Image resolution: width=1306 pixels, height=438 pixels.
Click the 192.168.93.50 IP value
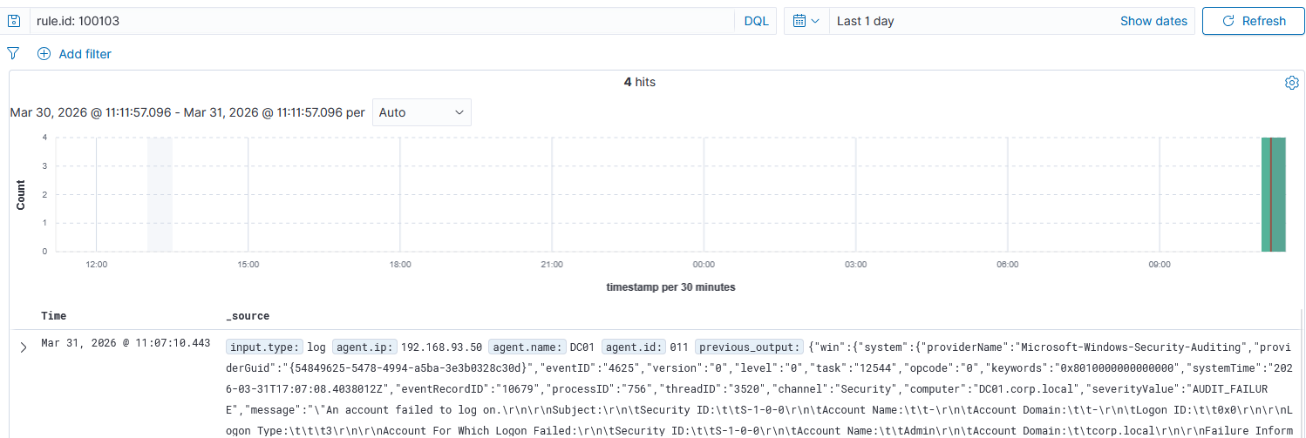(x=441, y=347)
